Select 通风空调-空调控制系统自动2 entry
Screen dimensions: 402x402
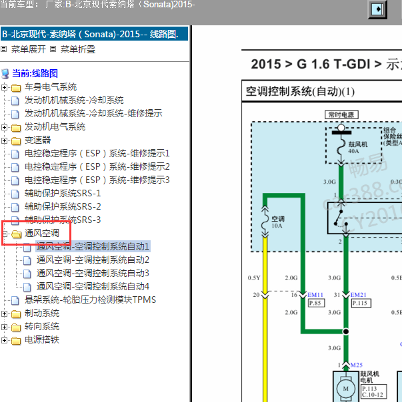[93, 260]
